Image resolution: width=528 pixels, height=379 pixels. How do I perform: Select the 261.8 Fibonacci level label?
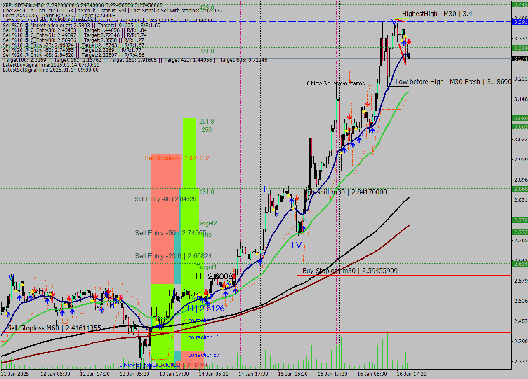coord(207,122)
